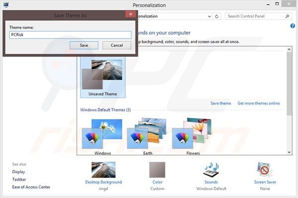Viewport: 298px width, 198px height.
Task: Click the 'img4' label under Desktop Background
Action: tap(103, 189)
